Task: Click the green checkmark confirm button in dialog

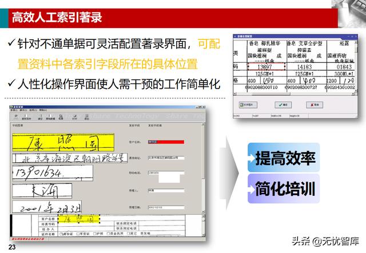Action: [x=283, y=105]
